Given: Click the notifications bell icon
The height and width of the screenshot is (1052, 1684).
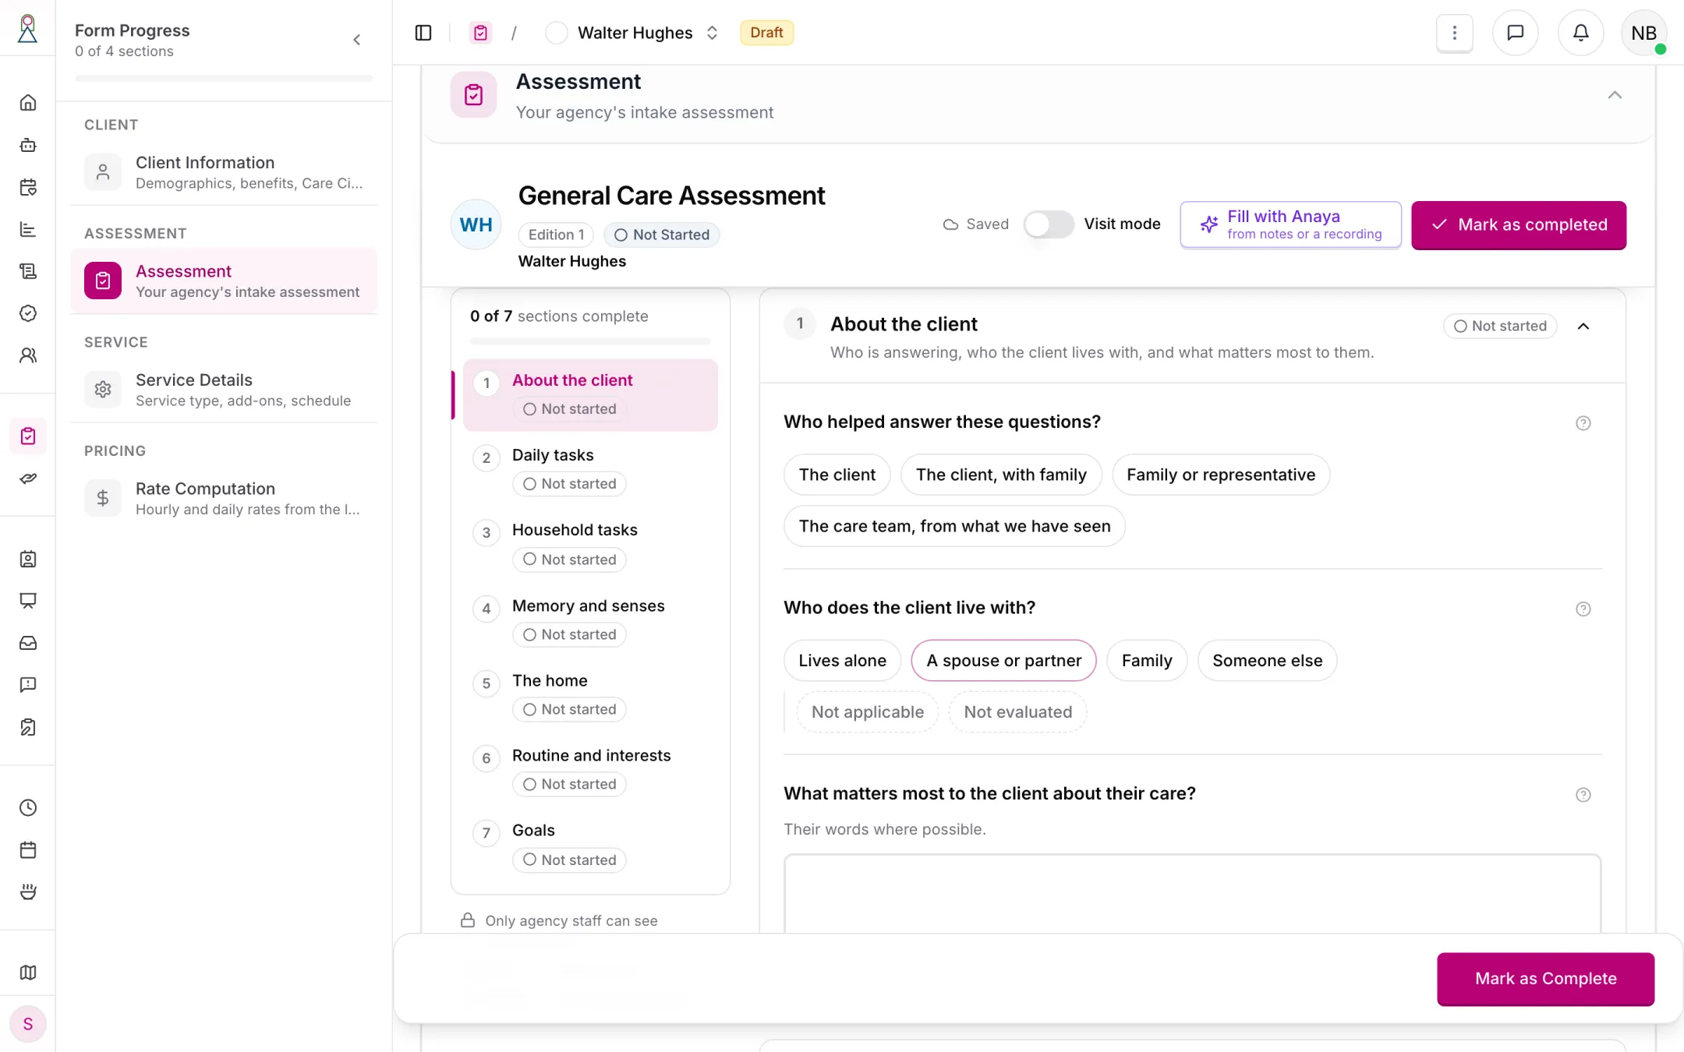Looking at the screenshot, I should click(1580, 33).
